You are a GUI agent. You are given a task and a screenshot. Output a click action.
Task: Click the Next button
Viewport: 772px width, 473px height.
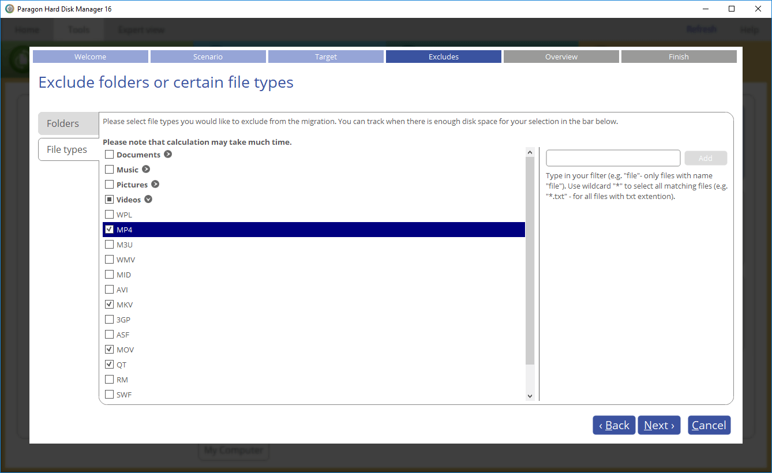point(659,425)
